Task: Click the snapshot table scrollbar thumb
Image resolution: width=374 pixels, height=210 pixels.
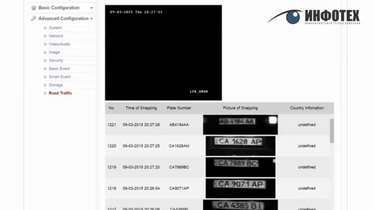Action: tap(332, 131)
